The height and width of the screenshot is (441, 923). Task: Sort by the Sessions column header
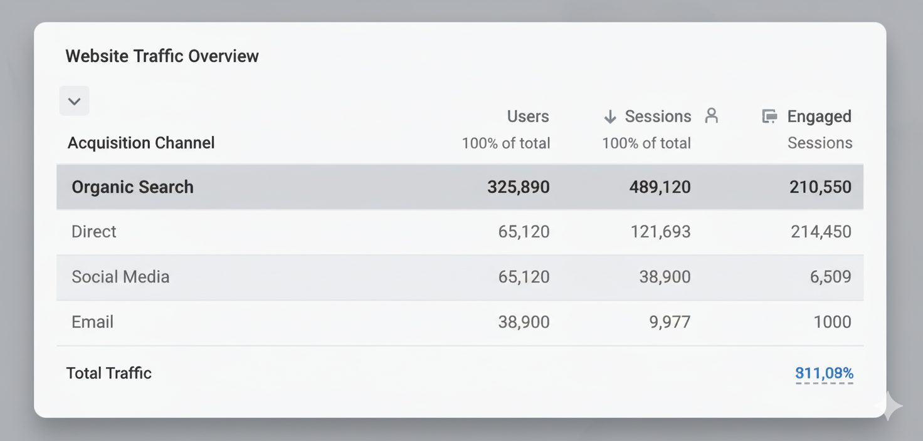(658, 117)
